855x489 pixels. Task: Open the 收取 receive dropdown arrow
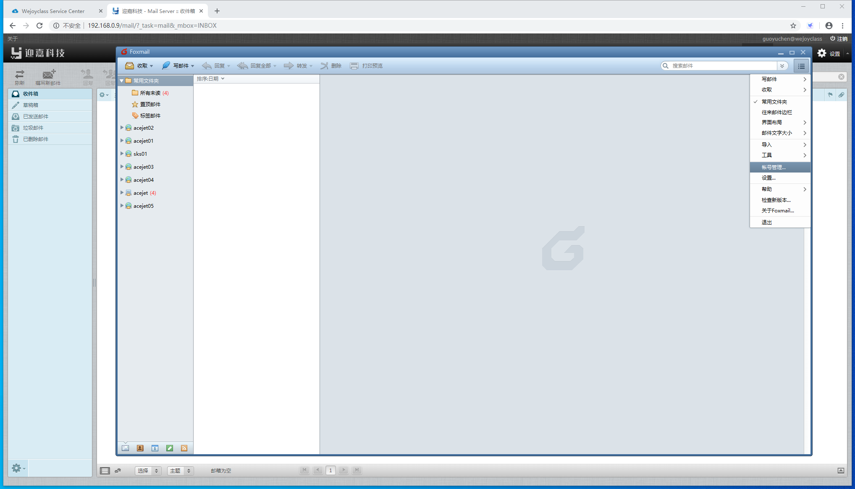(151, 66)
